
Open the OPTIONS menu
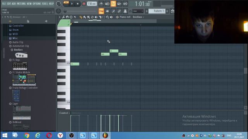pos(37,3)
